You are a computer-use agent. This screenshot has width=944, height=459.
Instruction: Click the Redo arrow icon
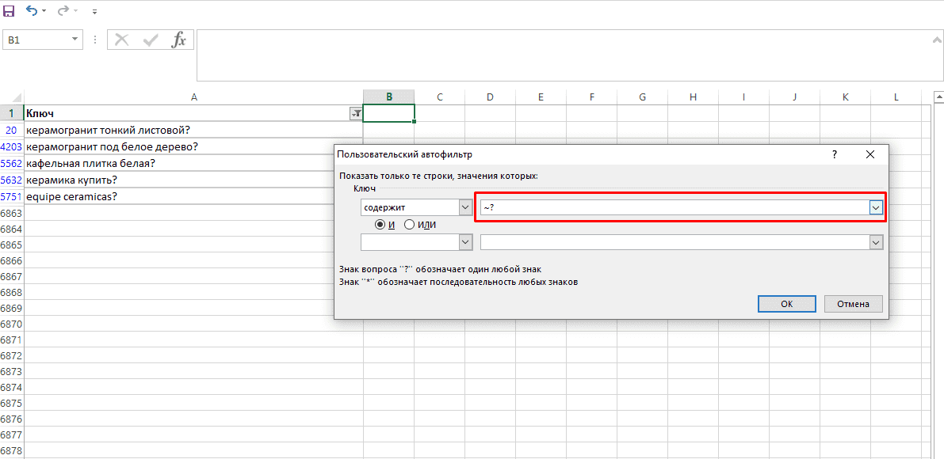[x=63, y=11]
